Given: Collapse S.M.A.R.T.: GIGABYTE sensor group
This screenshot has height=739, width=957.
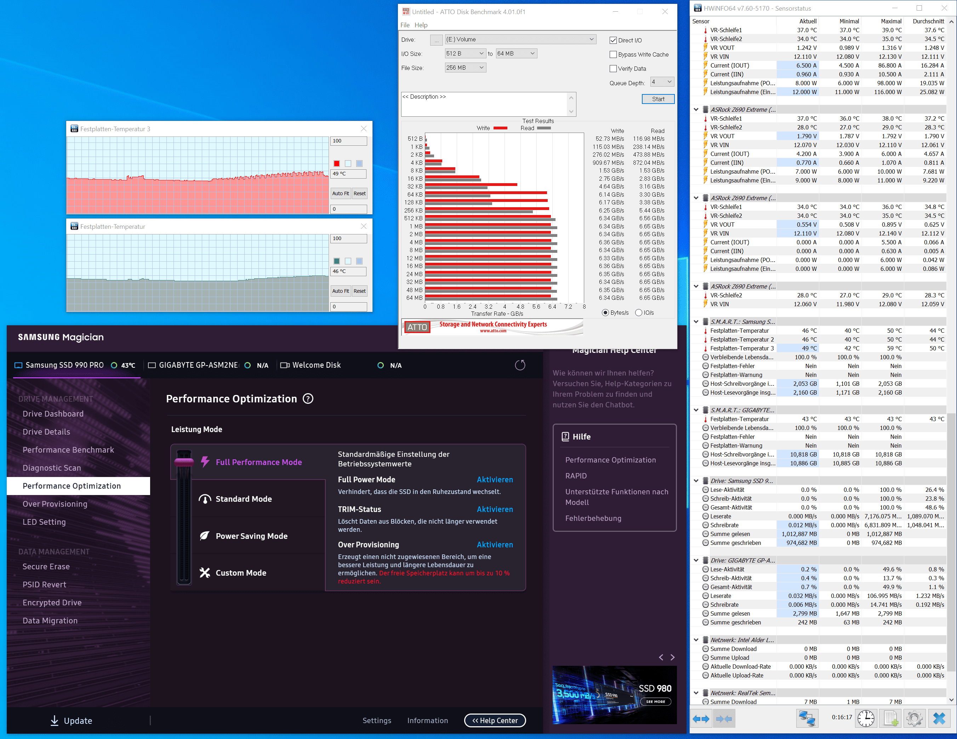Looking at the screenshot, I should point(696,410).
